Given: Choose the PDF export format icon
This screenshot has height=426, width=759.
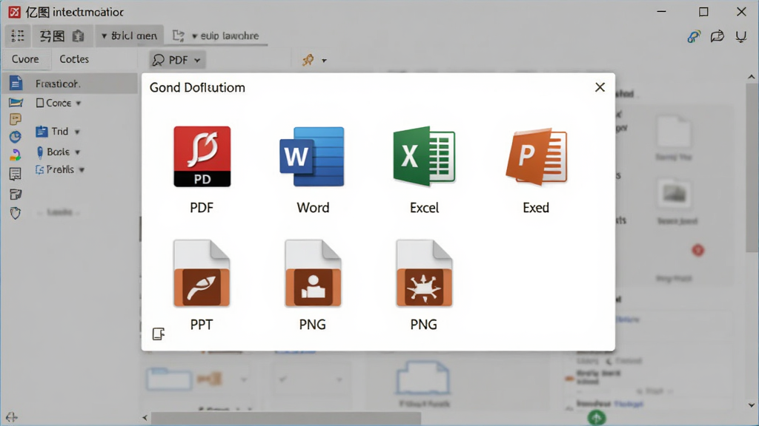Looking at the screenshot, I should coord(202,157).
